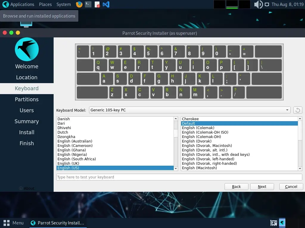305x228 pixels.
Task: Choose the English (Dvorak) variant
Action: (197, 141)
